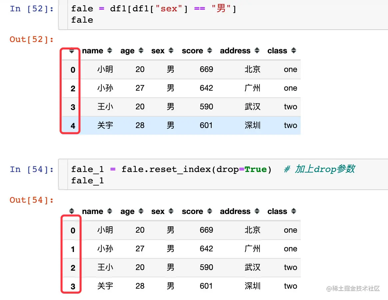
Task: Sort Out[52] table by address column icon
Action: [257, 51]
